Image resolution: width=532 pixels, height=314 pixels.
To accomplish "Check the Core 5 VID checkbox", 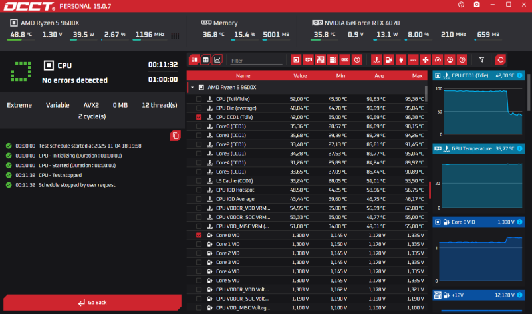I will click(x=199, y=280).
